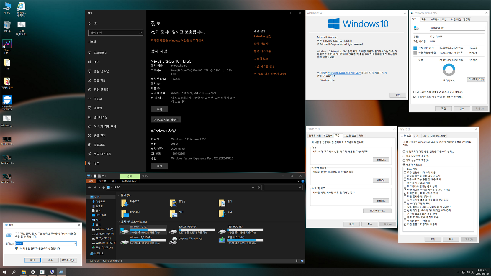Image resolution: width=491 pixels, height=276 pixels.
Task: Enable Peek 사용 checkbox
Action: [x=405, y=169]
